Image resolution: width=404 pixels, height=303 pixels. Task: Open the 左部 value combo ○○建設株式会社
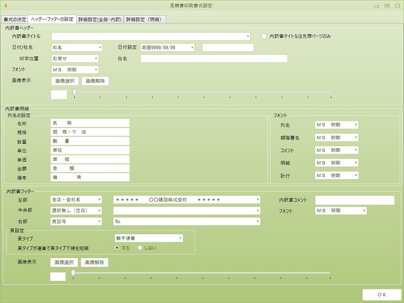point(187,200)
